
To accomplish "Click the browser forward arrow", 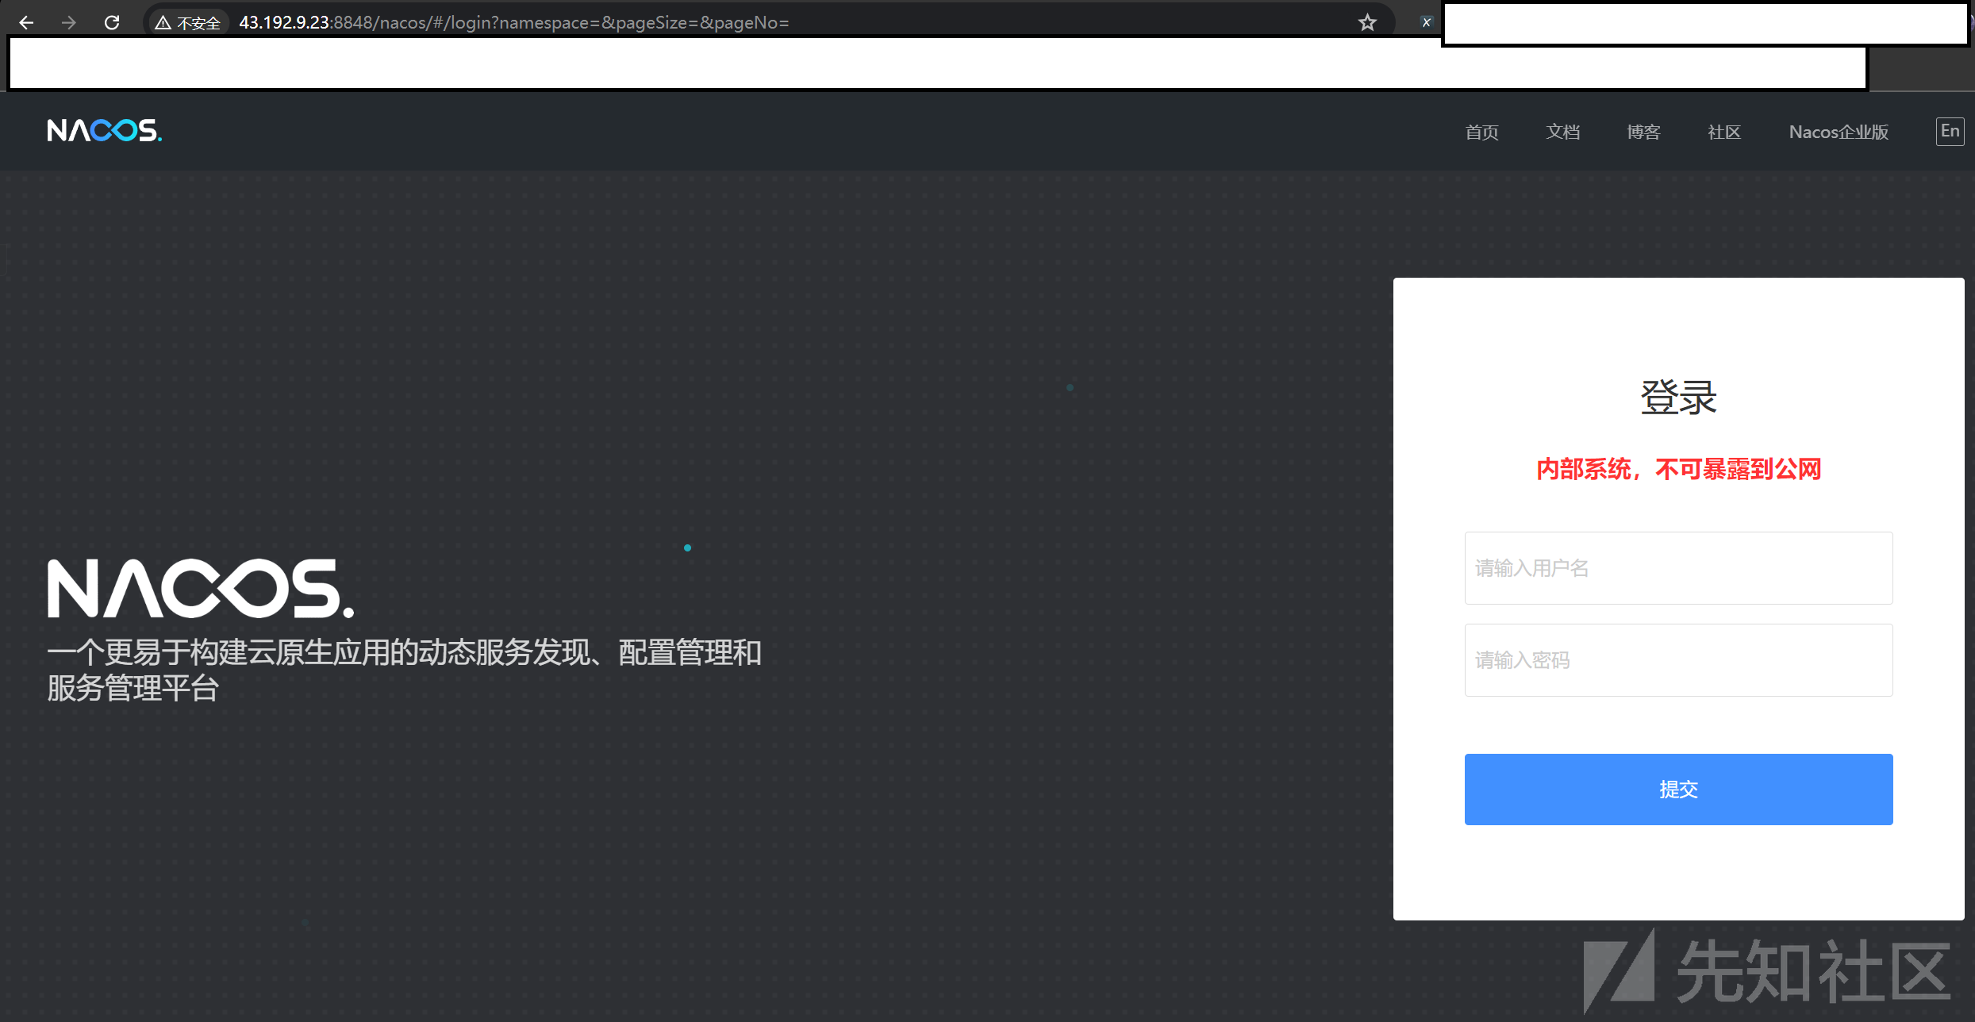I will tap(69, 22).
